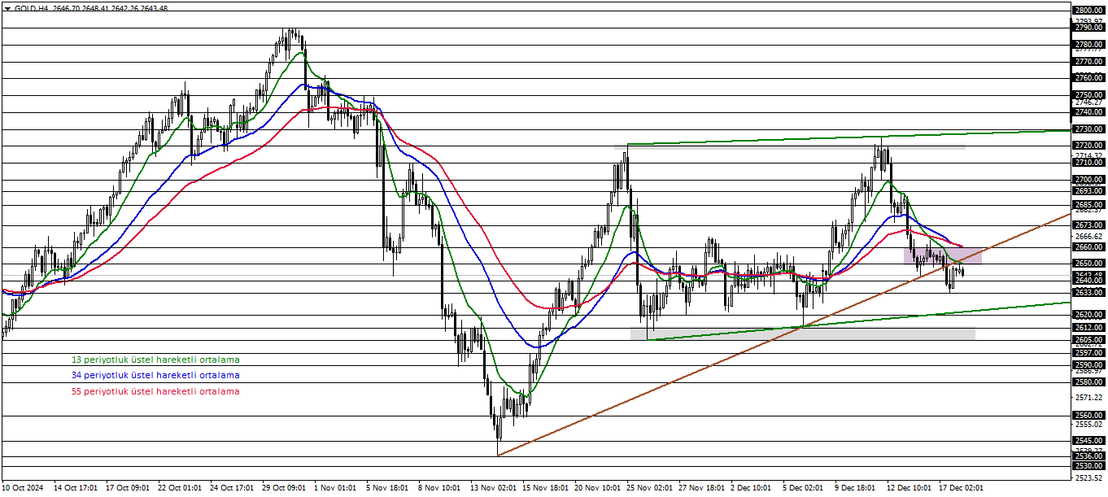Click the '22 Oct 01:01' time label
Screen dimensions: 1108x497
coord(180,488)
